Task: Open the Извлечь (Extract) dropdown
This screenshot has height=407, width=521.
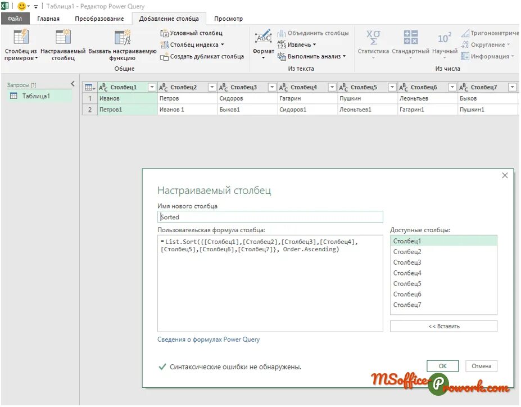Action: point(297,44)
